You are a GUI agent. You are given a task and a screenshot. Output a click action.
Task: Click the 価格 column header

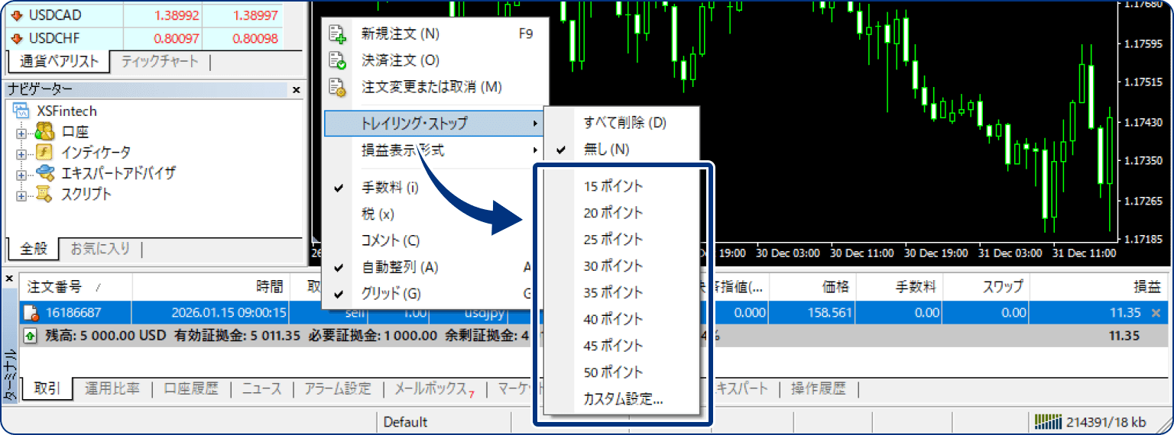[813, 287]
